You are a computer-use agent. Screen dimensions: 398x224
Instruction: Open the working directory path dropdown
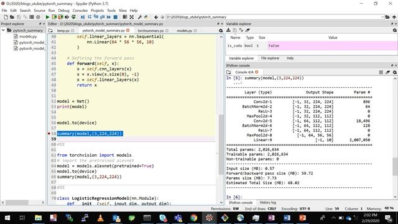click(382, 17)
